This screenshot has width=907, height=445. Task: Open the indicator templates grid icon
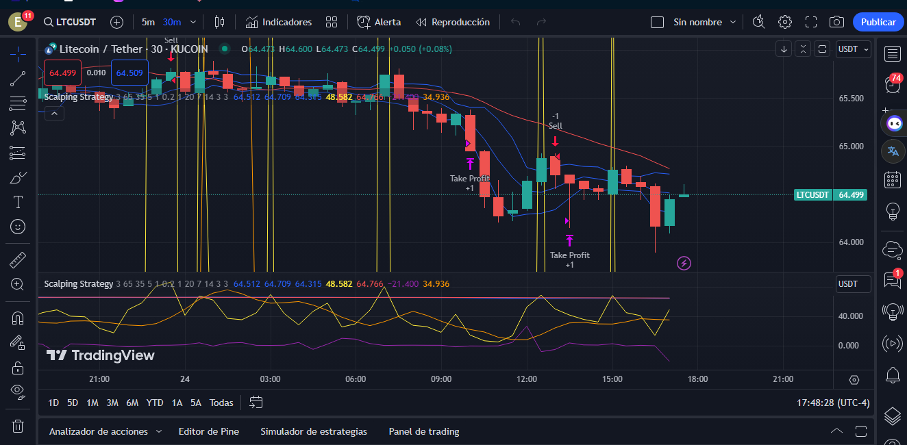click(x=332, y=22)
